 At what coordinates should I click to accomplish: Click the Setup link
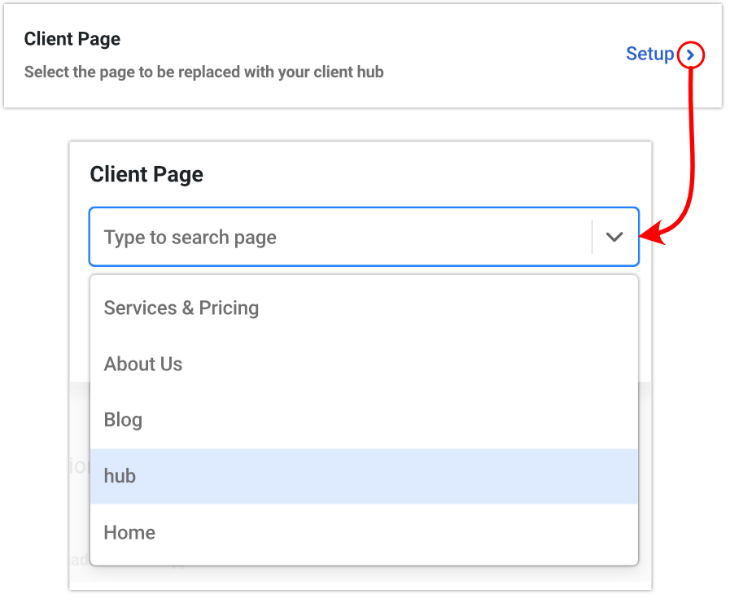(x=650, y=54)
